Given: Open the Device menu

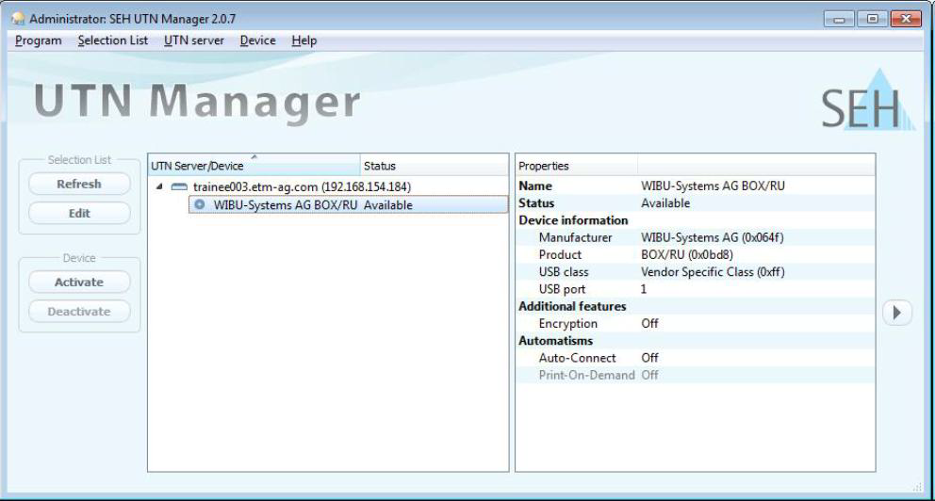Looking at the screenshot, I should coord(257,40).
